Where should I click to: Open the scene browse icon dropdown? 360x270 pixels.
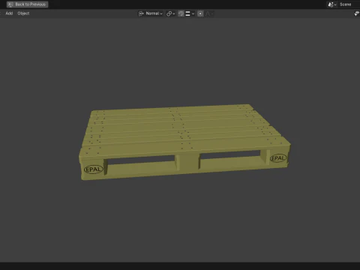332,4
